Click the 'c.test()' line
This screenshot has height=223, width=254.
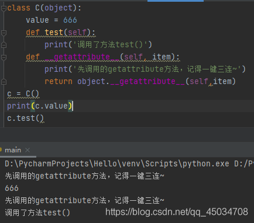pyautogui.click(x=26, y=118)
